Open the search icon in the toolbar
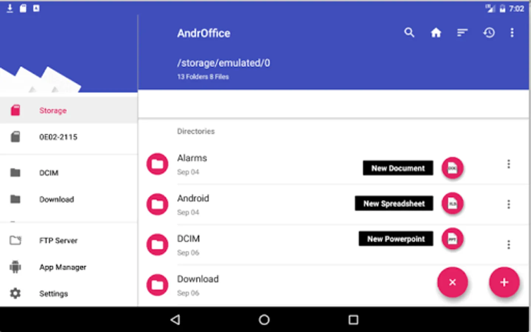This screenshot has height=332, width=531. coord(409,33)
